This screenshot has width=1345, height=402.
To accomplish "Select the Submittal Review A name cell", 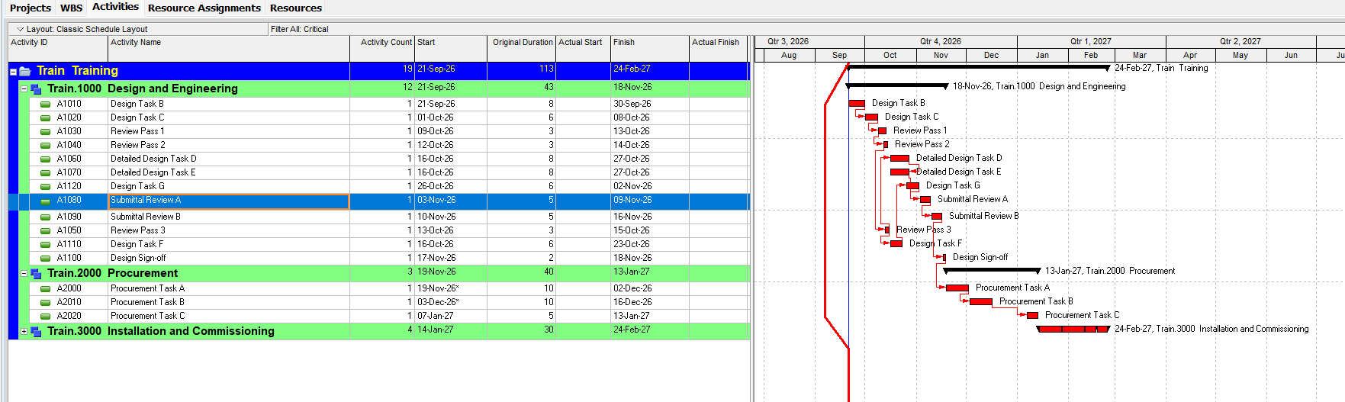I will pyautogui.click(x=229, y=201).
